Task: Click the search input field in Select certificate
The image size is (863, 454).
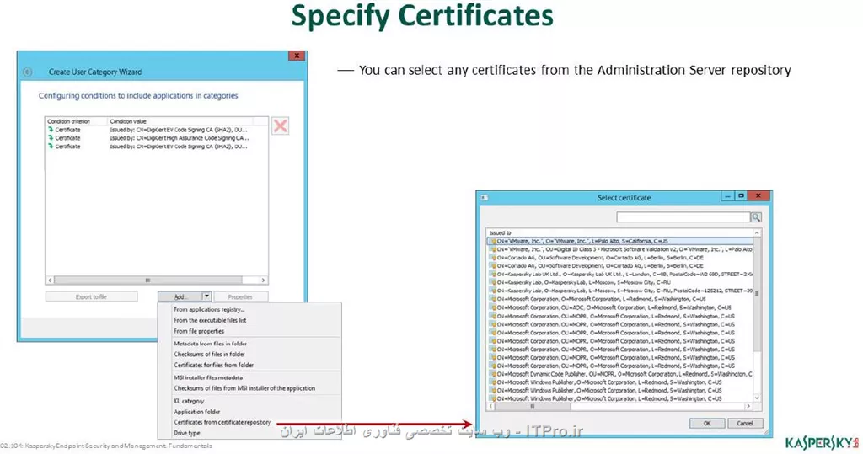Action: (x=683, y=217)
